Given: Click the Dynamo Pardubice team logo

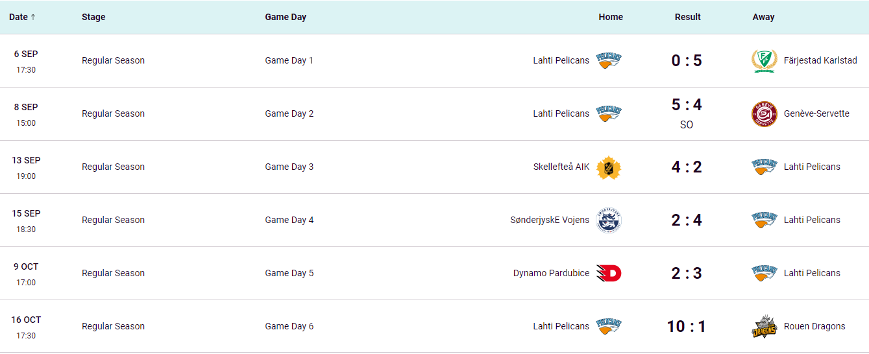Looking at the screenshot, I should 609,274.
